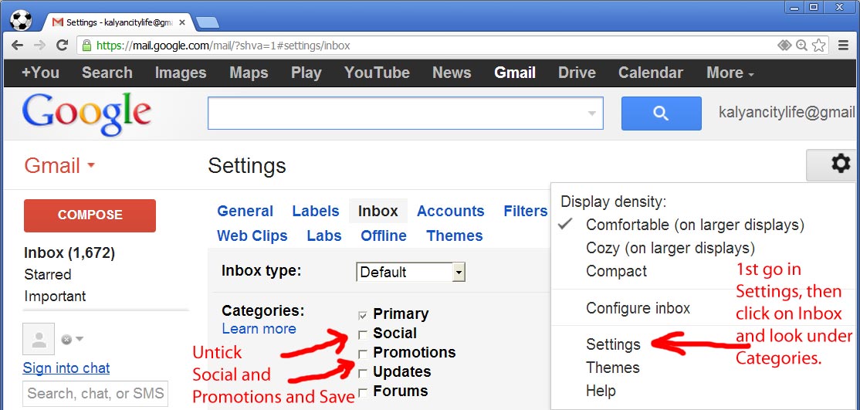Tick the Promotions category checkbox

point(363,354)
